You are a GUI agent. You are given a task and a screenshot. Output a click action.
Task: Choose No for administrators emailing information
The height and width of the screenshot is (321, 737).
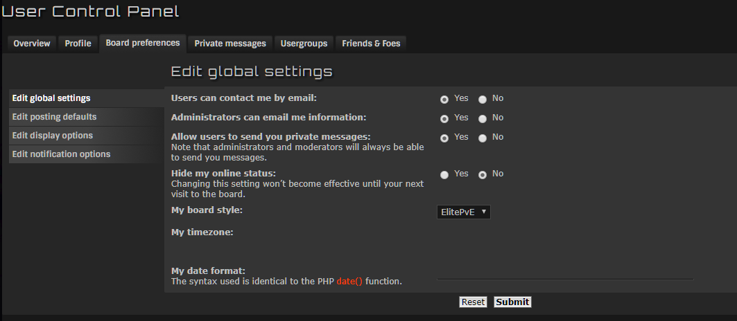(x=483, y=119)
